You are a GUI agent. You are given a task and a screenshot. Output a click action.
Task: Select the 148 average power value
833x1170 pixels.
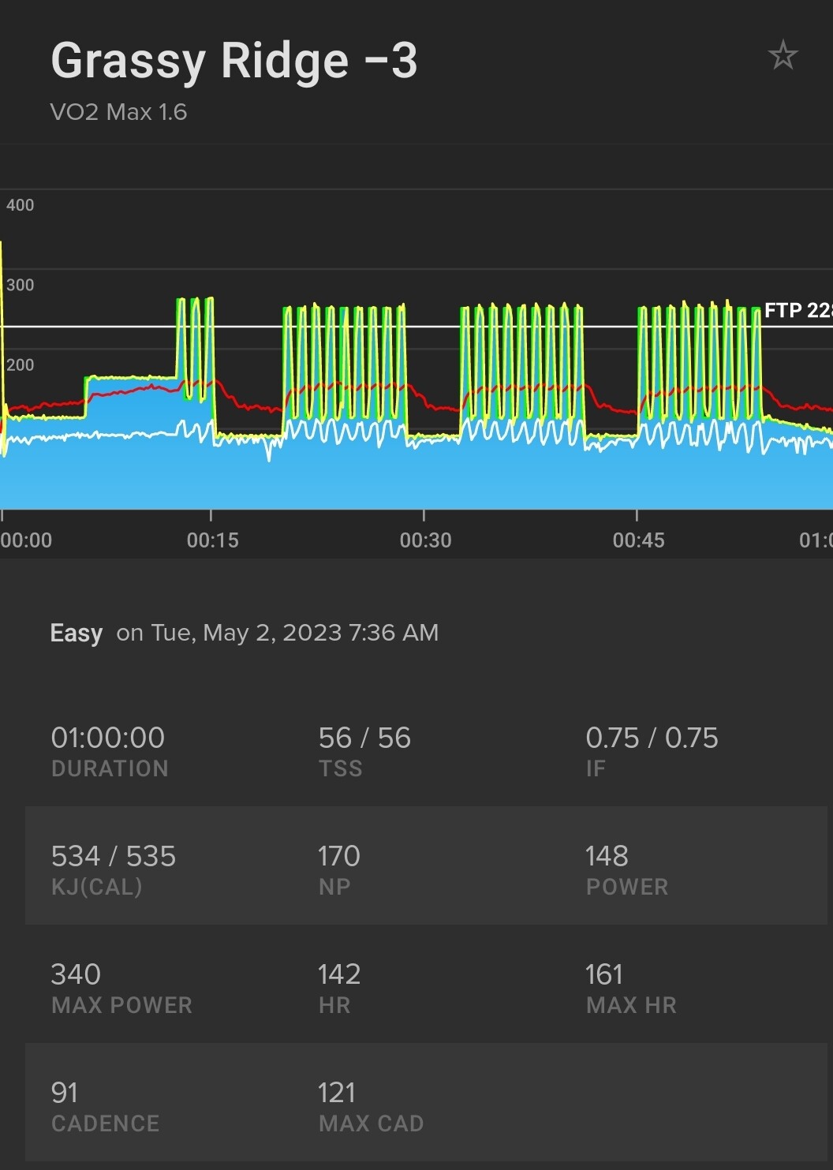pyautogui.click(x=607, y=856)
